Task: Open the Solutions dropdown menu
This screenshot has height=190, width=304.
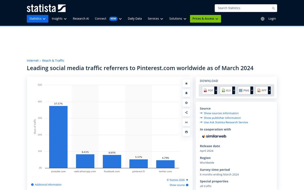Action: [x=178, y=18]
